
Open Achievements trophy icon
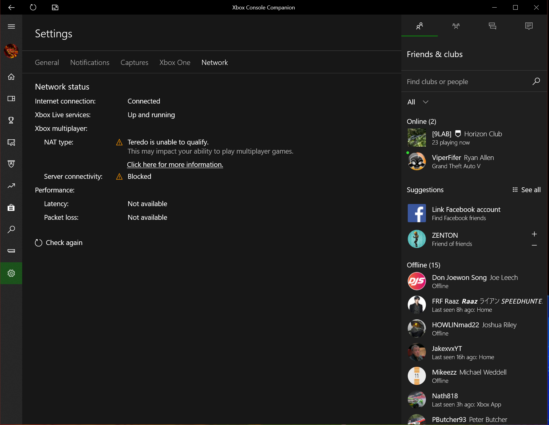pyautogui.click(x=11, y=120)
